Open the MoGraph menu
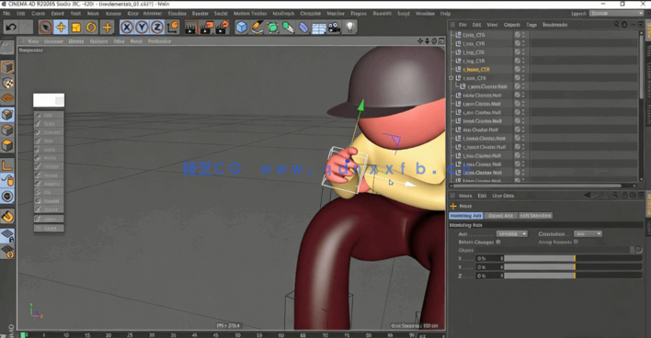Image resolution: width=651 pixels, height=338 pixels. [x=283, y=13]
